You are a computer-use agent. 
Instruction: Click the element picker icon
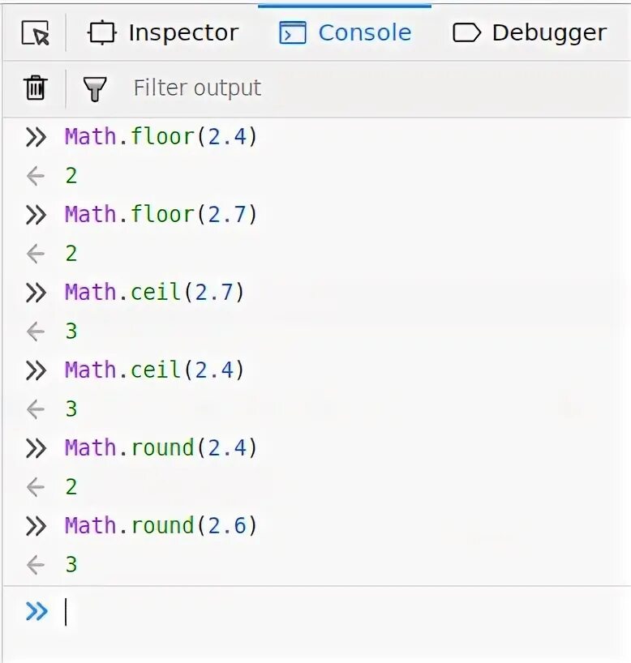36,33
